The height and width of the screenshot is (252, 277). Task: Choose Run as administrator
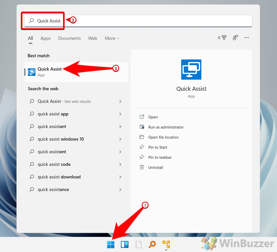pyautogui.click(x=166, y=127)
